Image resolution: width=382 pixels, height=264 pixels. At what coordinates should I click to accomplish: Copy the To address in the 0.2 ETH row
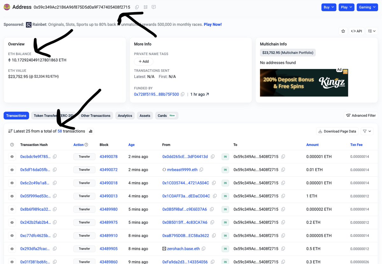(283, 222)
